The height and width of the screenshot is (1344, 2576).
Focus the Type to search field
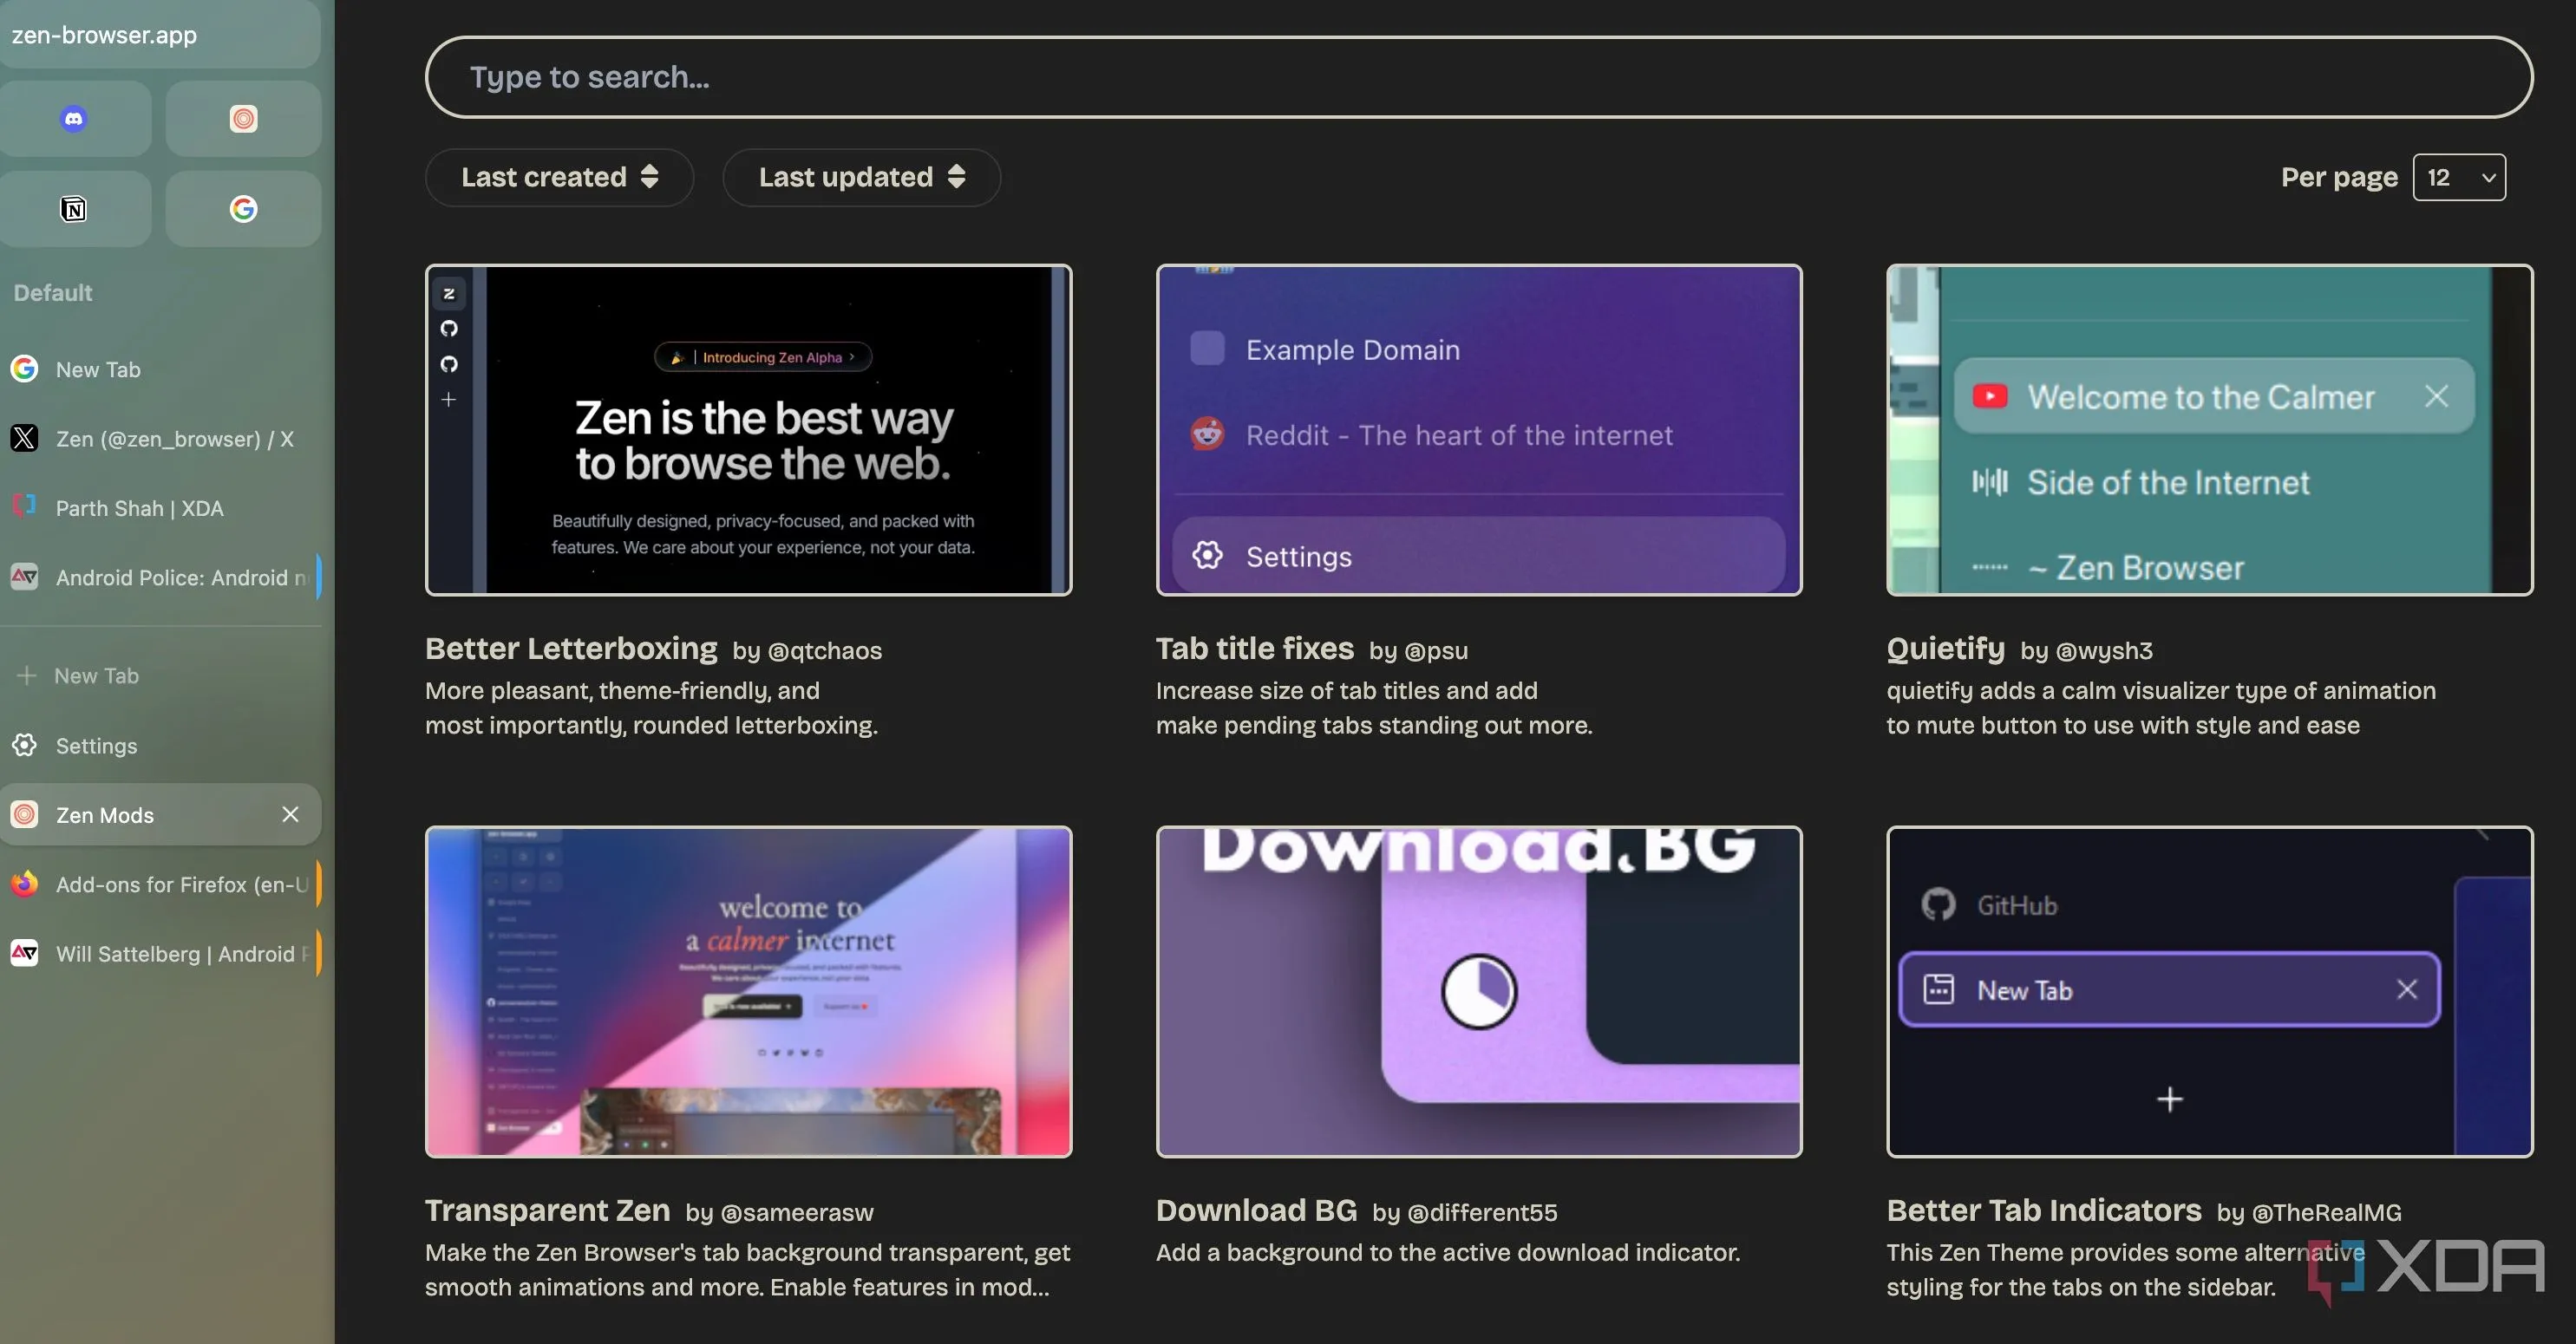coord(1478,77)
